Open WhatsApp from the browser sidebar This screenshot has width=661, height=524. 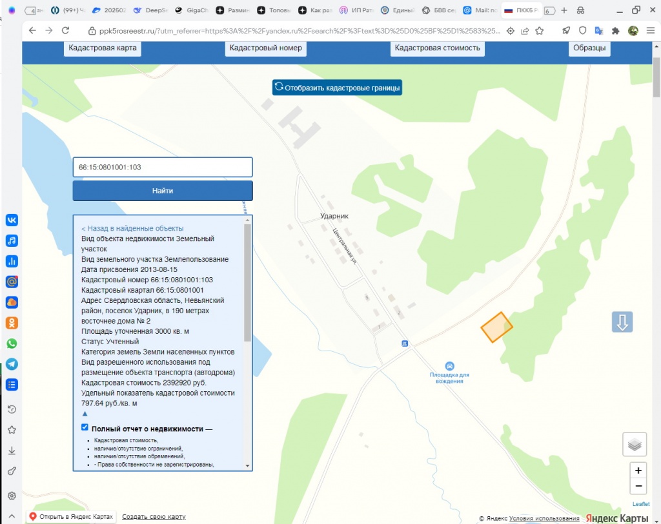12,344
